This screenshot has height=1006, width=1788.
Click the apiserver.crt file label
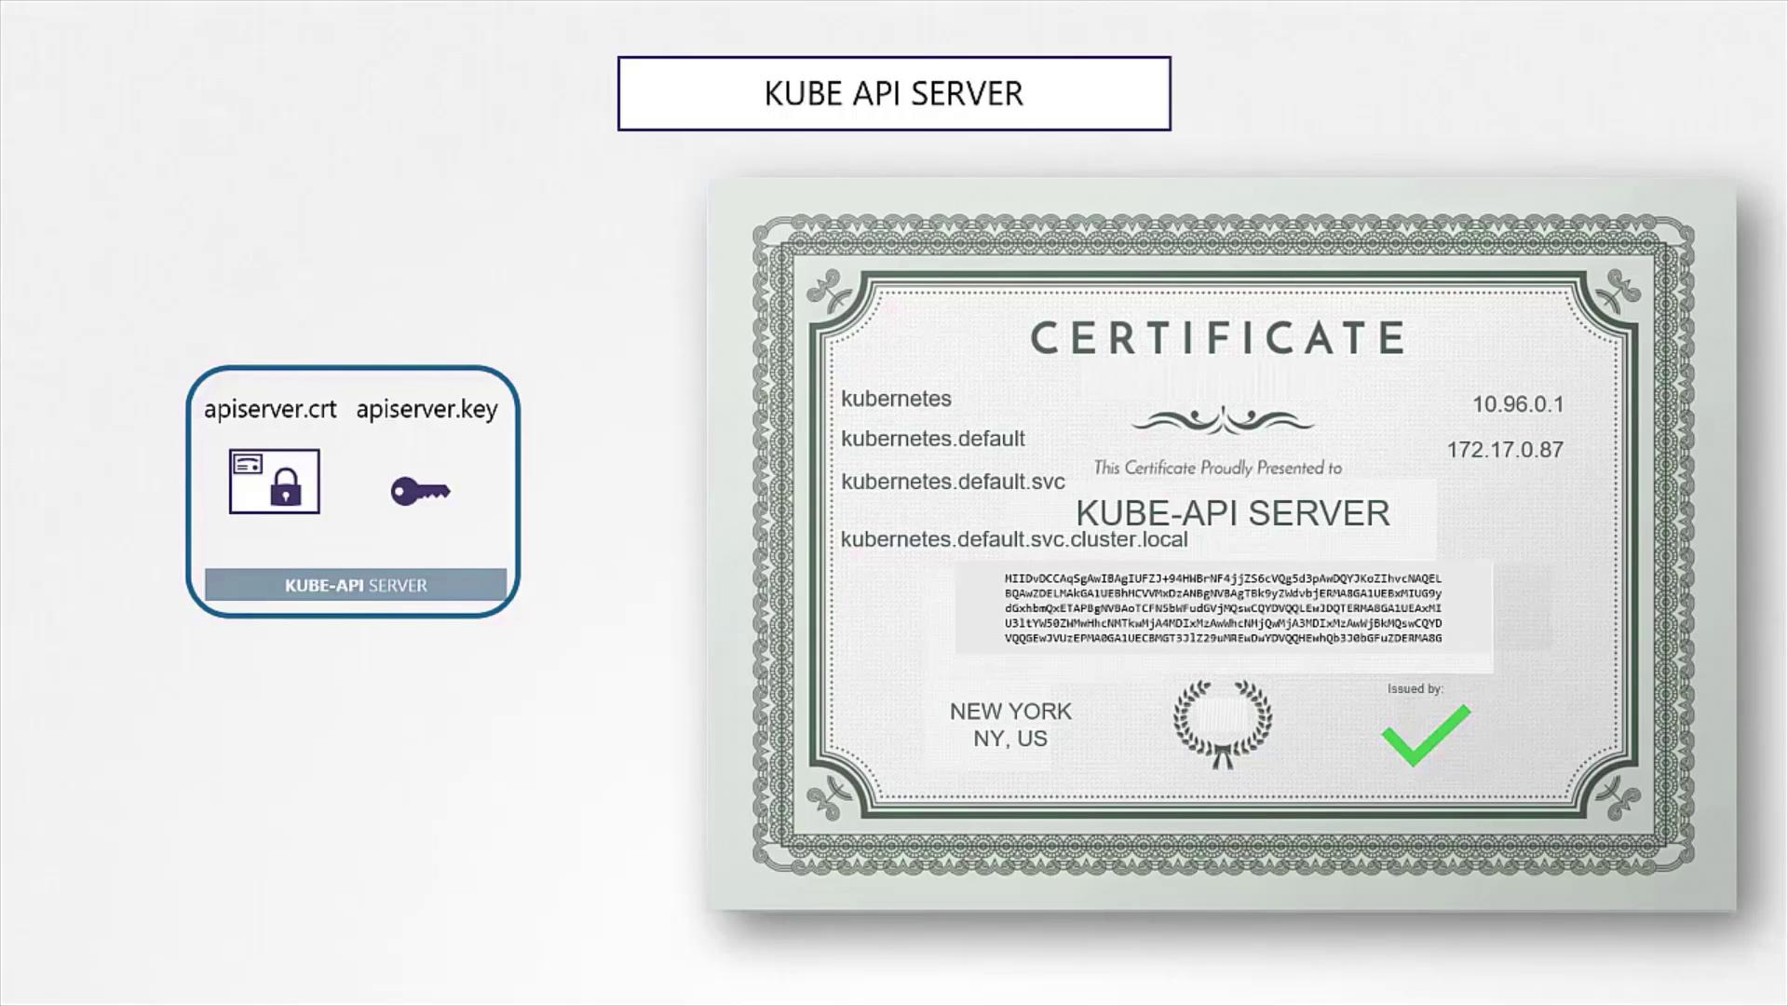(270, 409)
